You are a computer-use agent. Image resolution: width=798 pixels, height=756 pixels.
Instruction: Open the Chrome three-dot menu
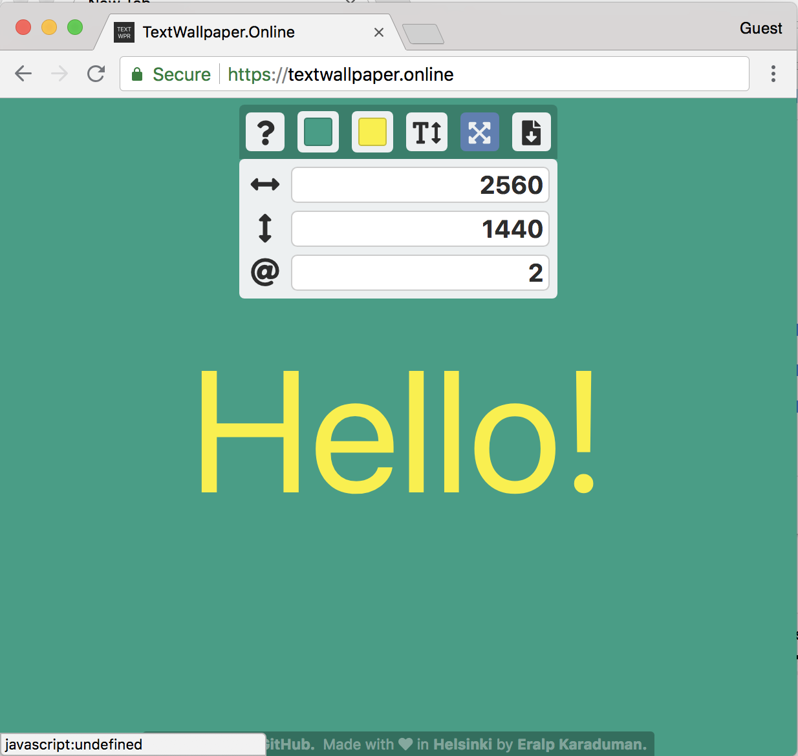point(773,74)
